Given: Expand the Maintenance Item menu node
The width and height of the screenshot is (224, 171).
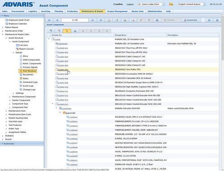Looking at the screenshot, I should [x=6, y=111].
